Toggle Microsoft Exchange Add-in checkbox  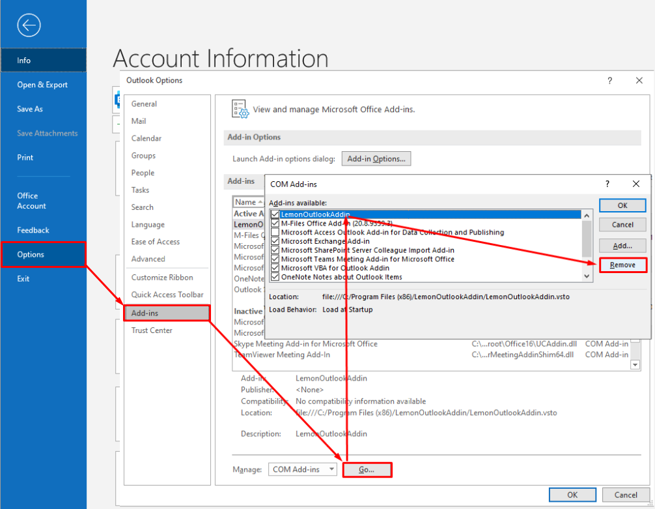tap(275, 241)
